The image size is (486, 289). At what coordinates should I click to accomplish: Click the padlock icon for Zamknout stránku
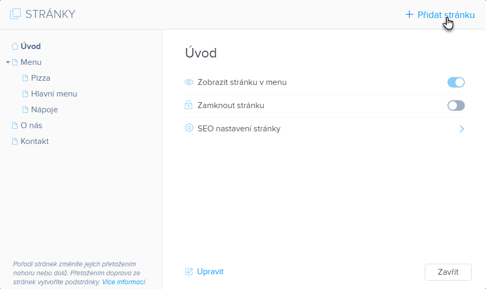[x=189, y=105]
